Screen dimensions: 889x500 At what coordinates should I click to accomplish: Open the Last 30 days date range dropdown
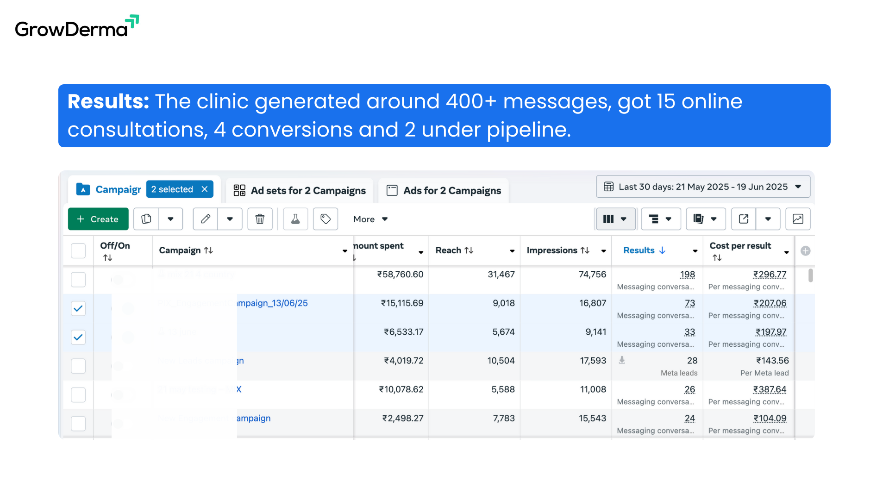click(703, 187)
